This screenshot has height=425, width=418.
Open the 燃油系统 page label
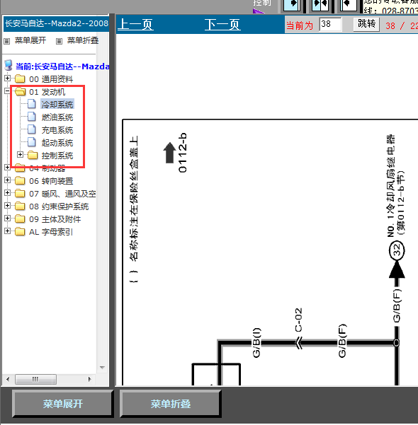point(57,117)
